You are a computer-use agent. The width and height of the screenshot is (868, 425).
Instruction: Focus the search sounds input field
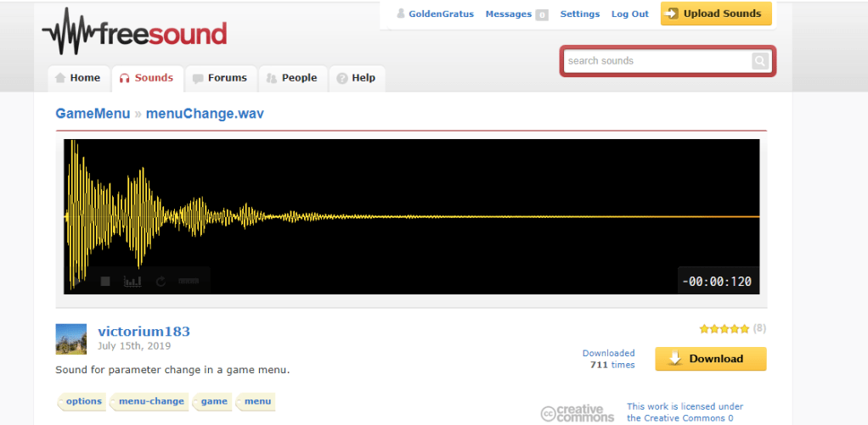pyautogui.click(x=657, y=61)
